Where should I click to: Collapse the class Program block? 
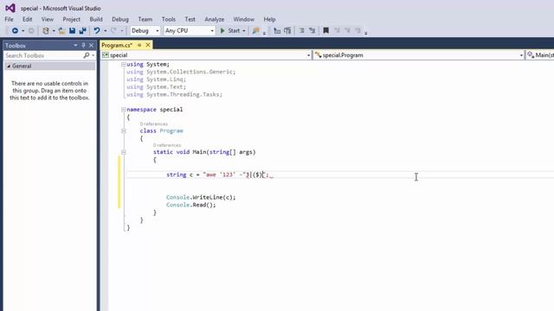[123, 130]
